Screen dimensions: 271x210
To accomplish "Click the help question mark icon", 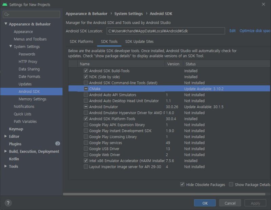I will click(x=8, y=203).
